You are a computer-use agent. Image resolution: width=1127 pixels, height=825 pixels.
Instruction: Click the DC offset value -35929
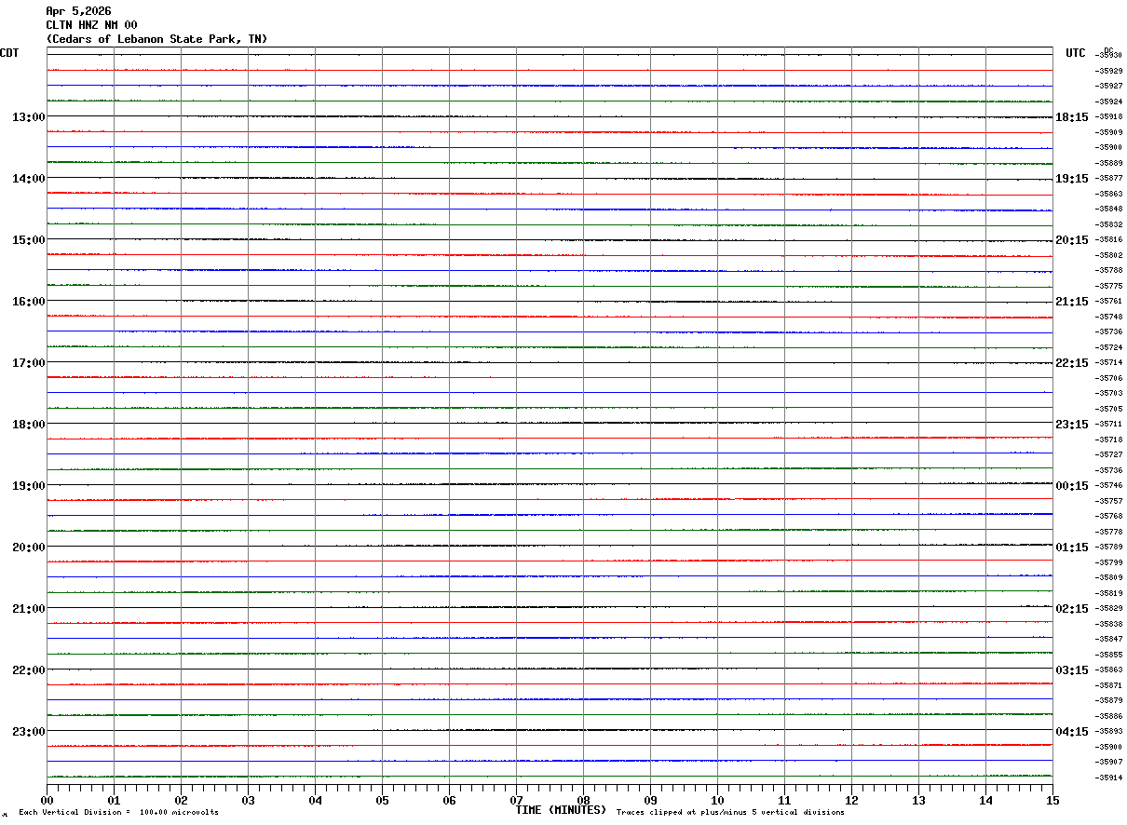click(1108, 71)
